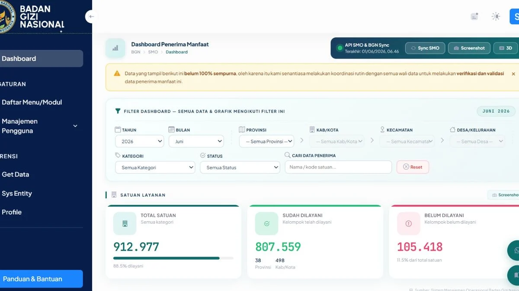The width and height of the screenshot is (519, 291).
Task: Dismiss the yellow warning banner
Action: pyautogui.click(x=513, y=74)
